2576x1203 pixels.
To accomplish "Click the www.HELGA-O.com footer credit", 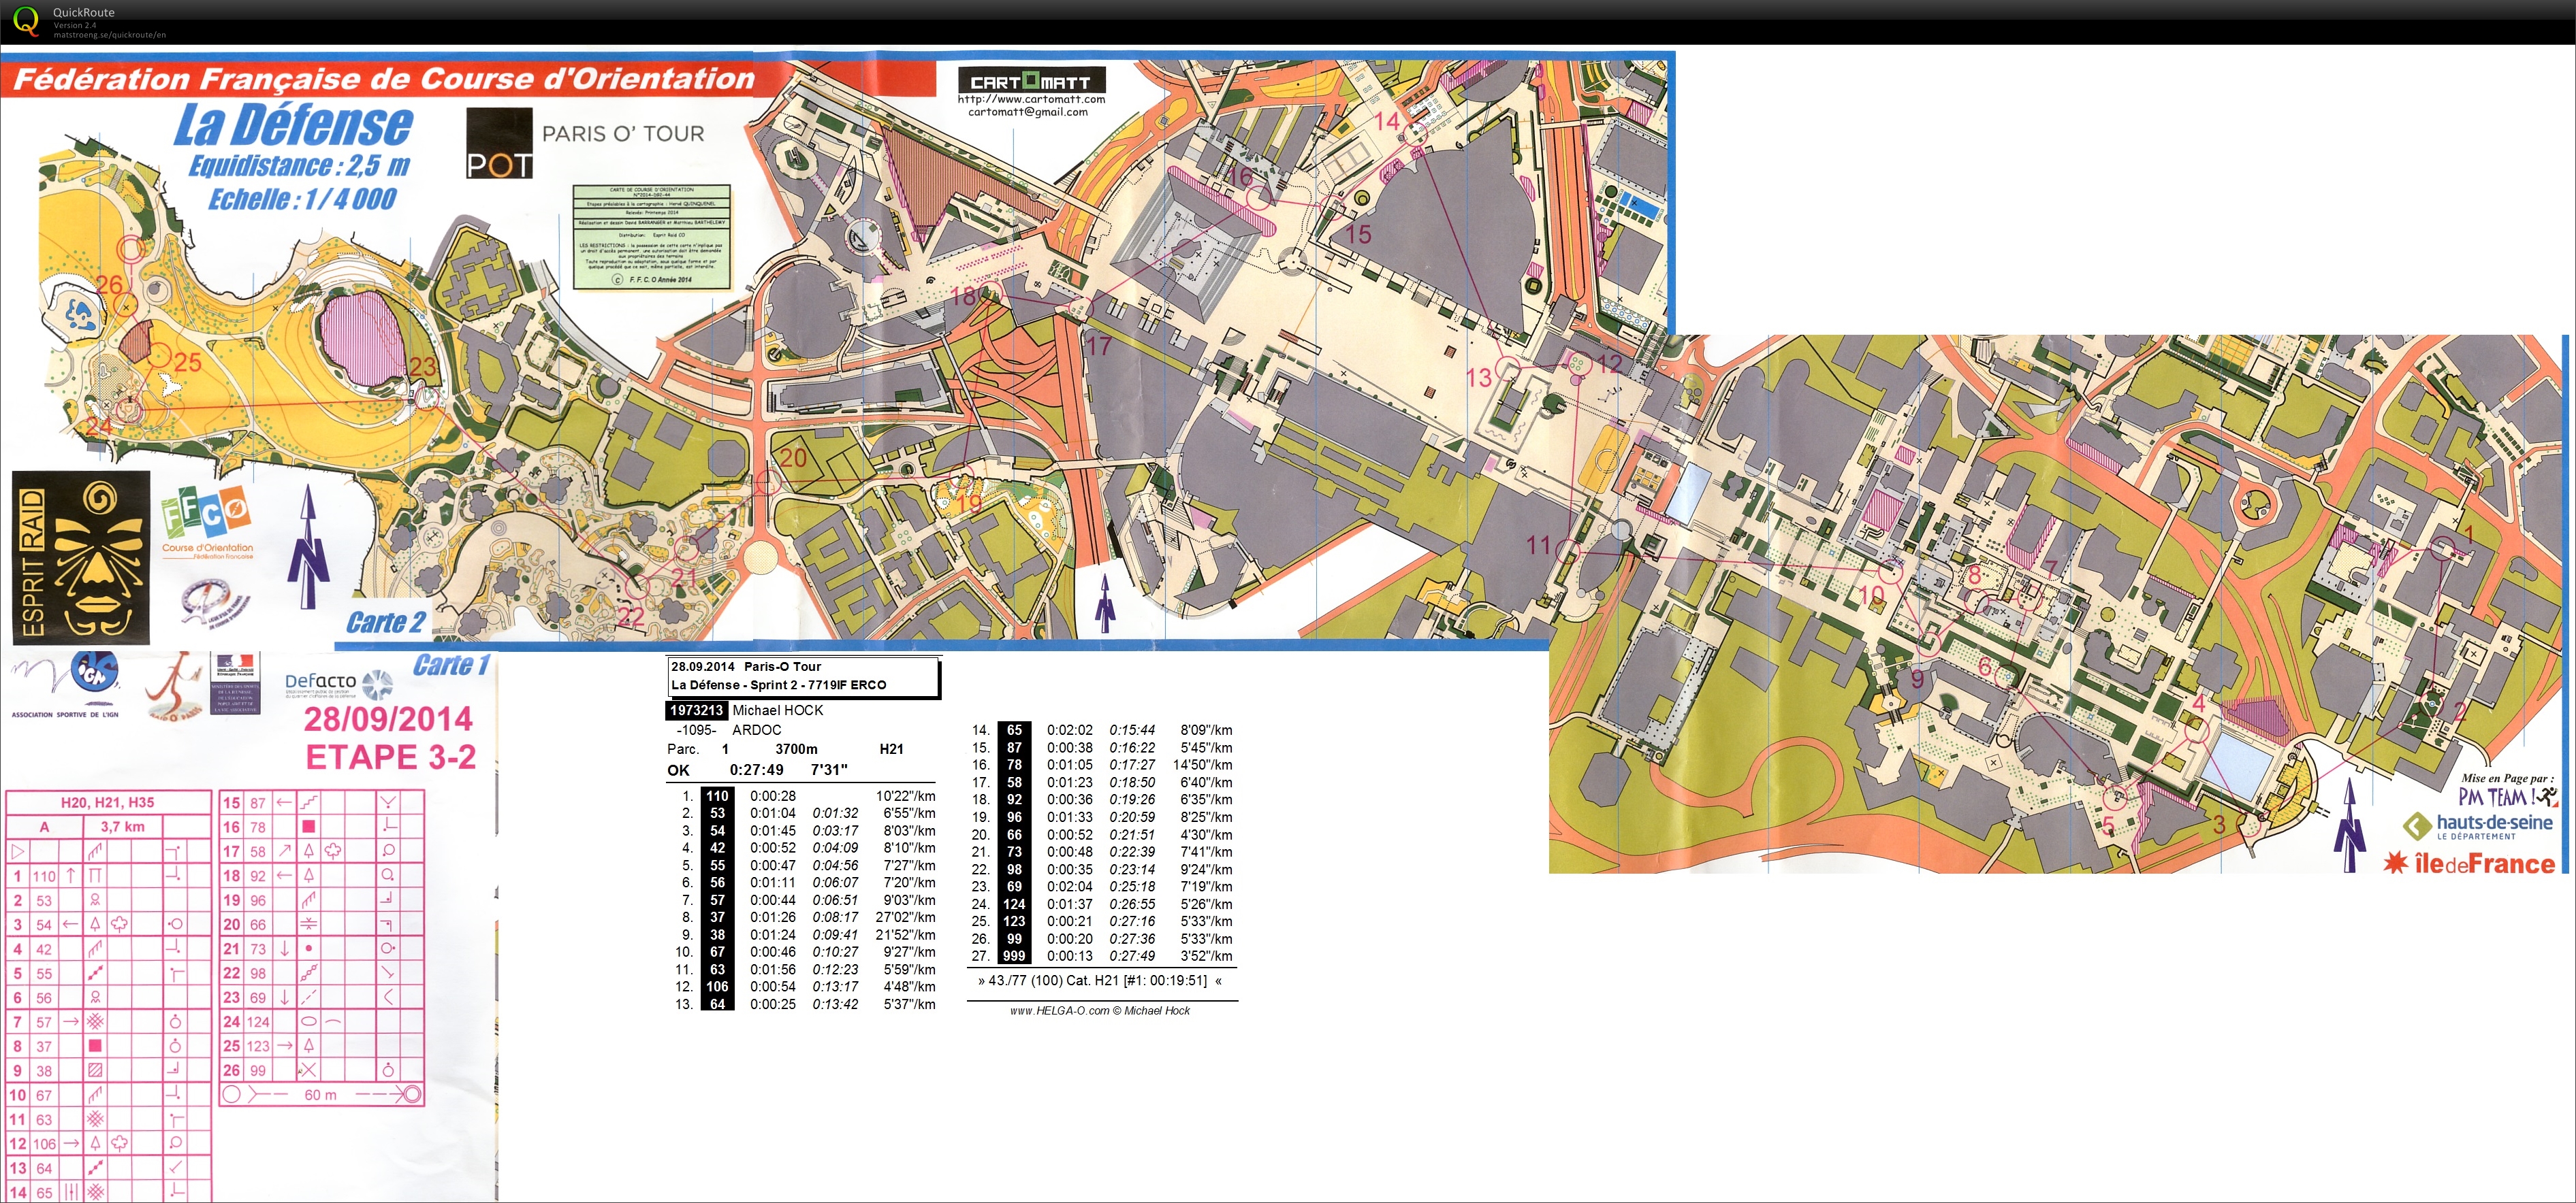I will [x=1100, y=1011].
